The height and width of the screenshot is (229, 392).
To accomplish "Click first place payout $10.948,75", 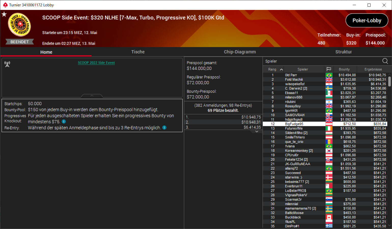I will click(251, 117).
